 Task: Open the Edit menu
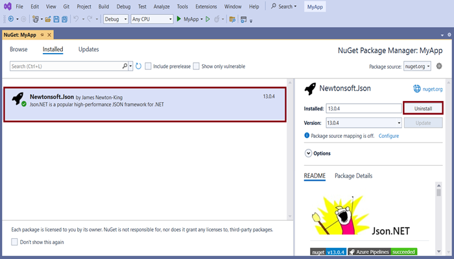pos(35,6)
